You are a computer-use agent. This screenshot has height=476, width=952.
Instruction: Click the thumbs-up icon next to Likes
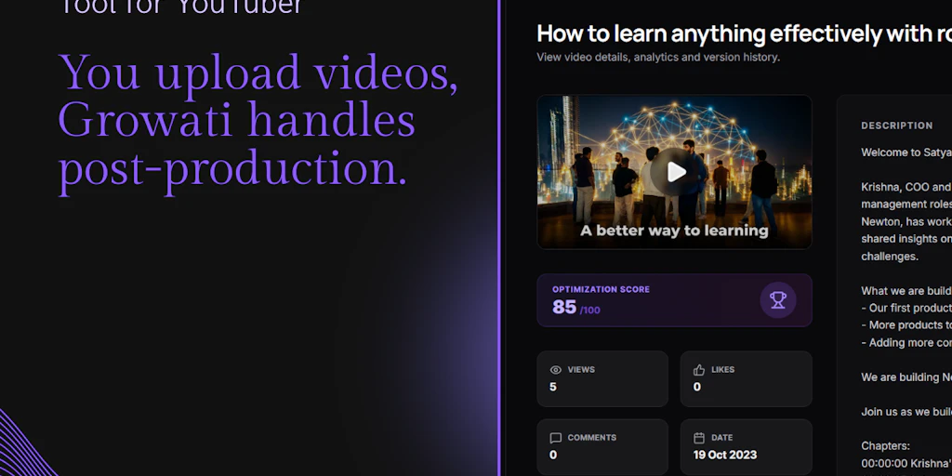[699, 370]
